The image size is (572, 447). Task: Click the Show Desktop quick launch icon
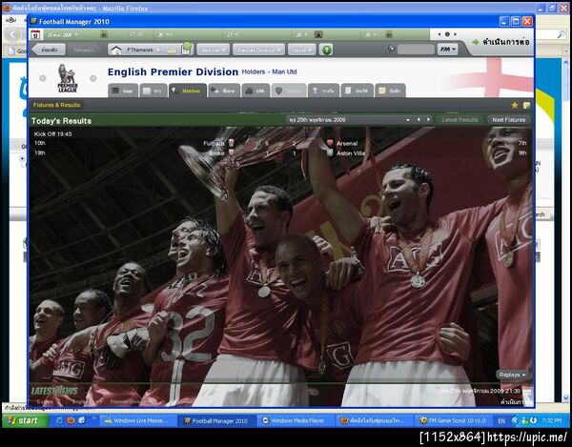tap(82, 420)
